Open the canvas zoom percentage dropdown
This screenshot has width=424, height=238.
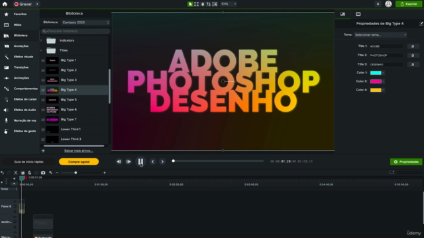pyautogui.click(x=229, y=4)
